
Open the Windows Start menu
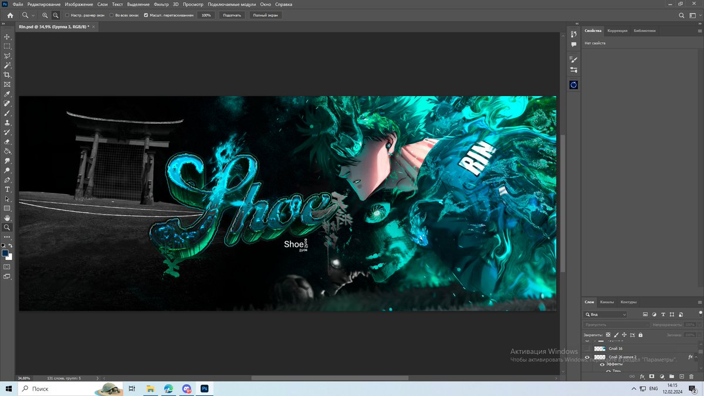coord(8,388)
